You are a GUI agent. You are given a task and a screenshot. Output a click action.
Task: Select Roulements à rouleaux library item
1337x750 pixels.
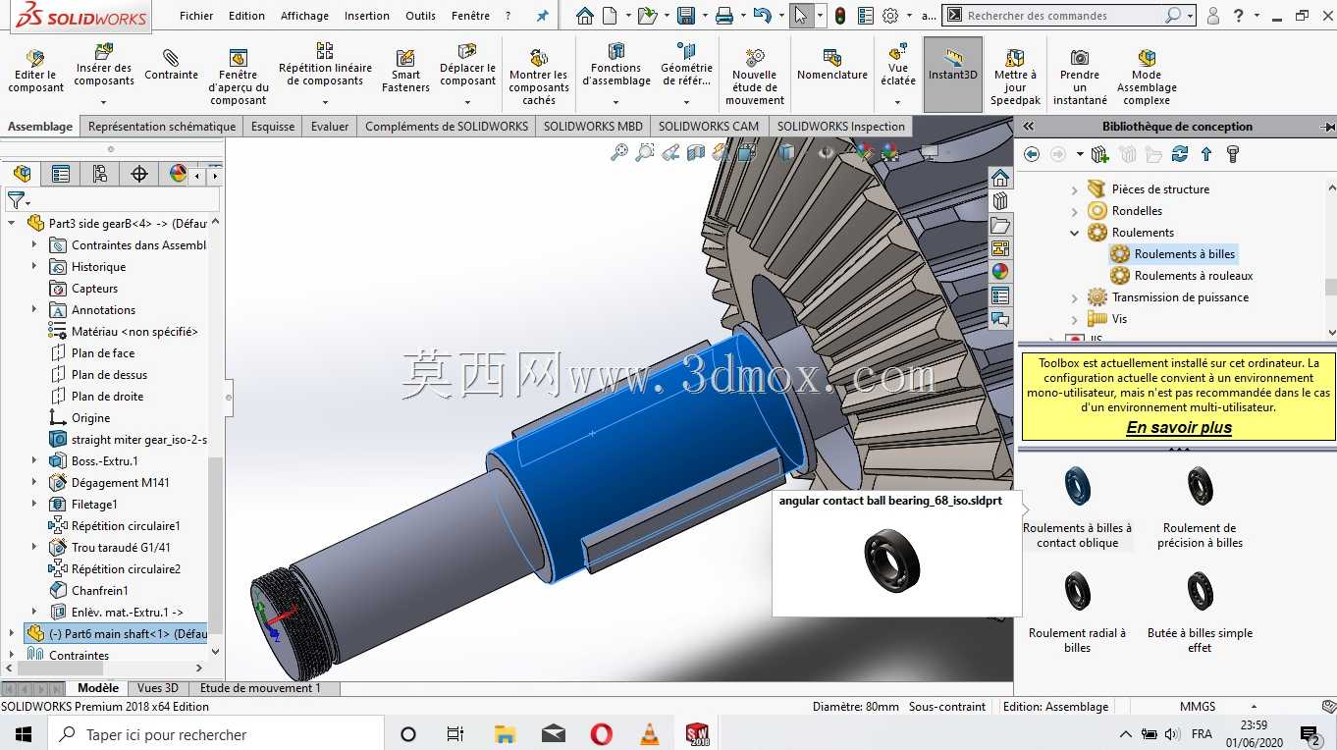pyautogui.click(x=1194, y=276)
